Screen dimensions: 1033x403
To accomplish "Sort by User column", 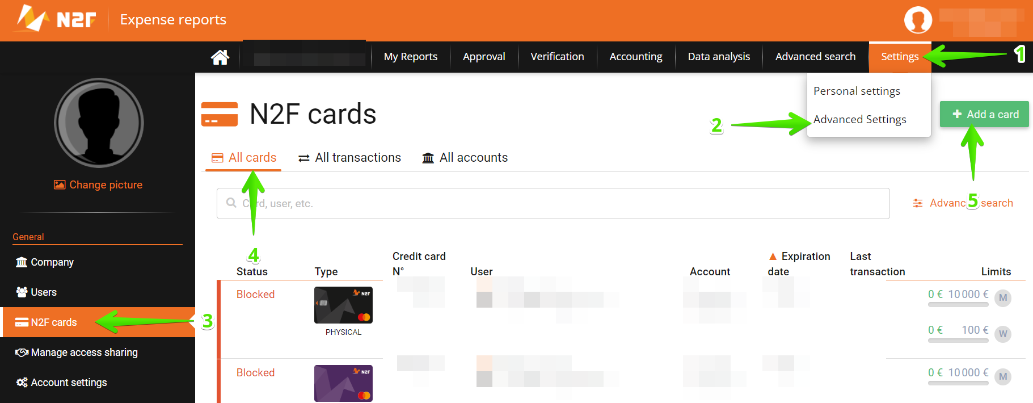I will tap(482, 271).
